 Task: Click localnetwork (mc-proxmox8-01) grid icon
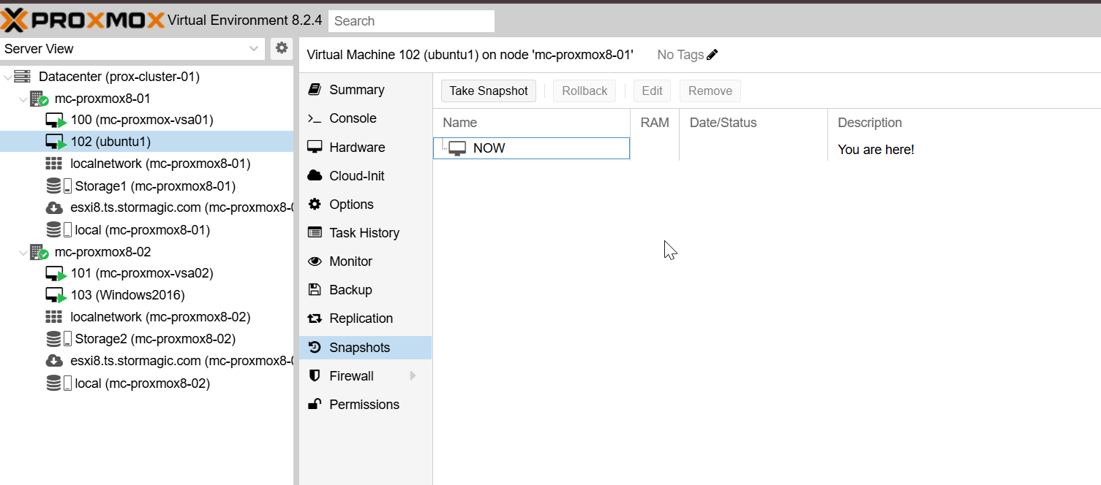coord(53,164)
